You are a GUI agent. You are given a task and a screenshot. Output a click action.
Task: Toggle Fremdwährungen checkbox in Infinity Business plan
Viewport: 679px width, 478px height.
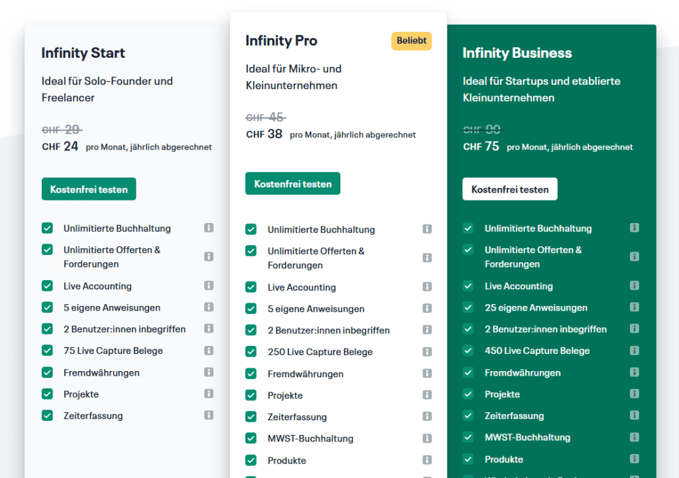(x=468, y=372)
